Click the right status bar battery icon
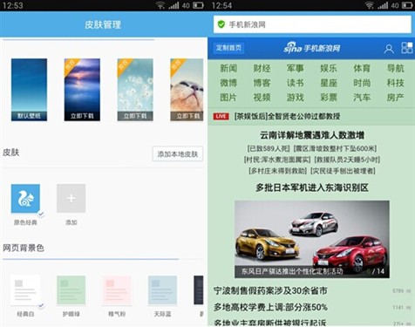Image resolution: width=415 pixels, height=327 pixels. point(407,5)
